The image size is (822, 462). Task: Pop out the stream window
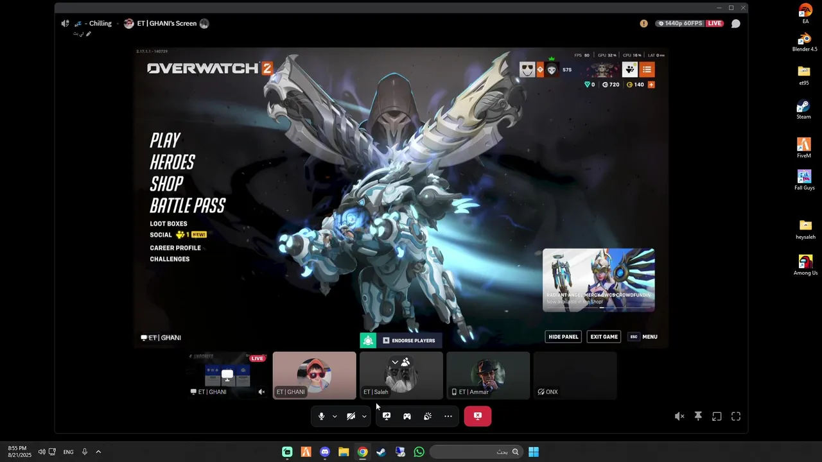click(x=717, y=416)
